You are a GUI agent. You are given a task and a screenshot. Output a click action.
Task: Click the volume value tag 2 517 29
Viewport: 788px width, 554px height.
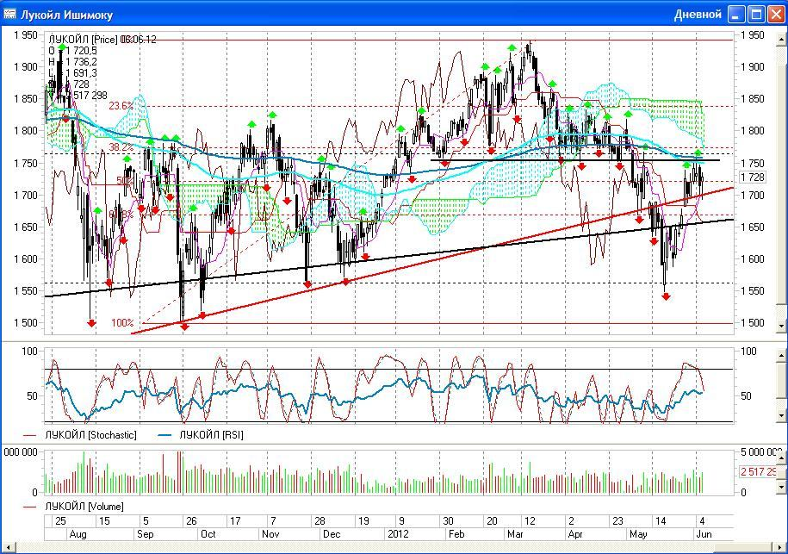pos(758,471)
